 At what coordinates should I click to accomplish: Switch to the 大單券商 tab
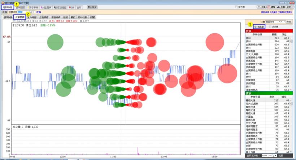click(20, 17)
